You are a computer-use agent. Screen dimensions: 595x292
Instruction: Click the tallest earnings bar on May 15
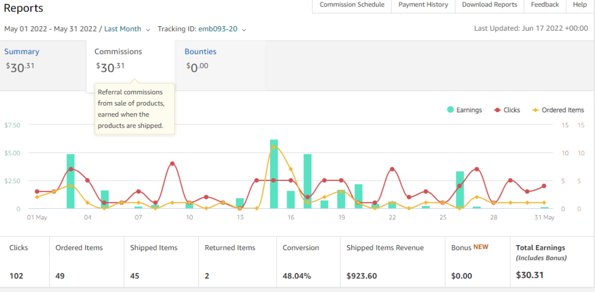click(274, 174)
